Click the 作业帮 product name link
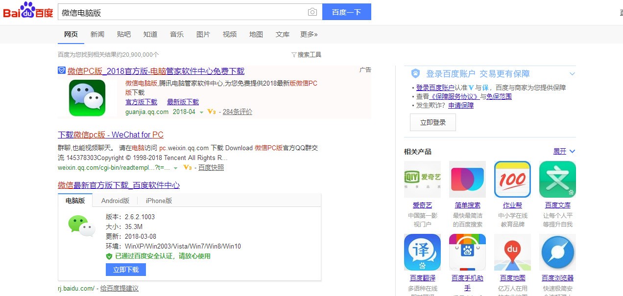 click(x=512, y=205)
